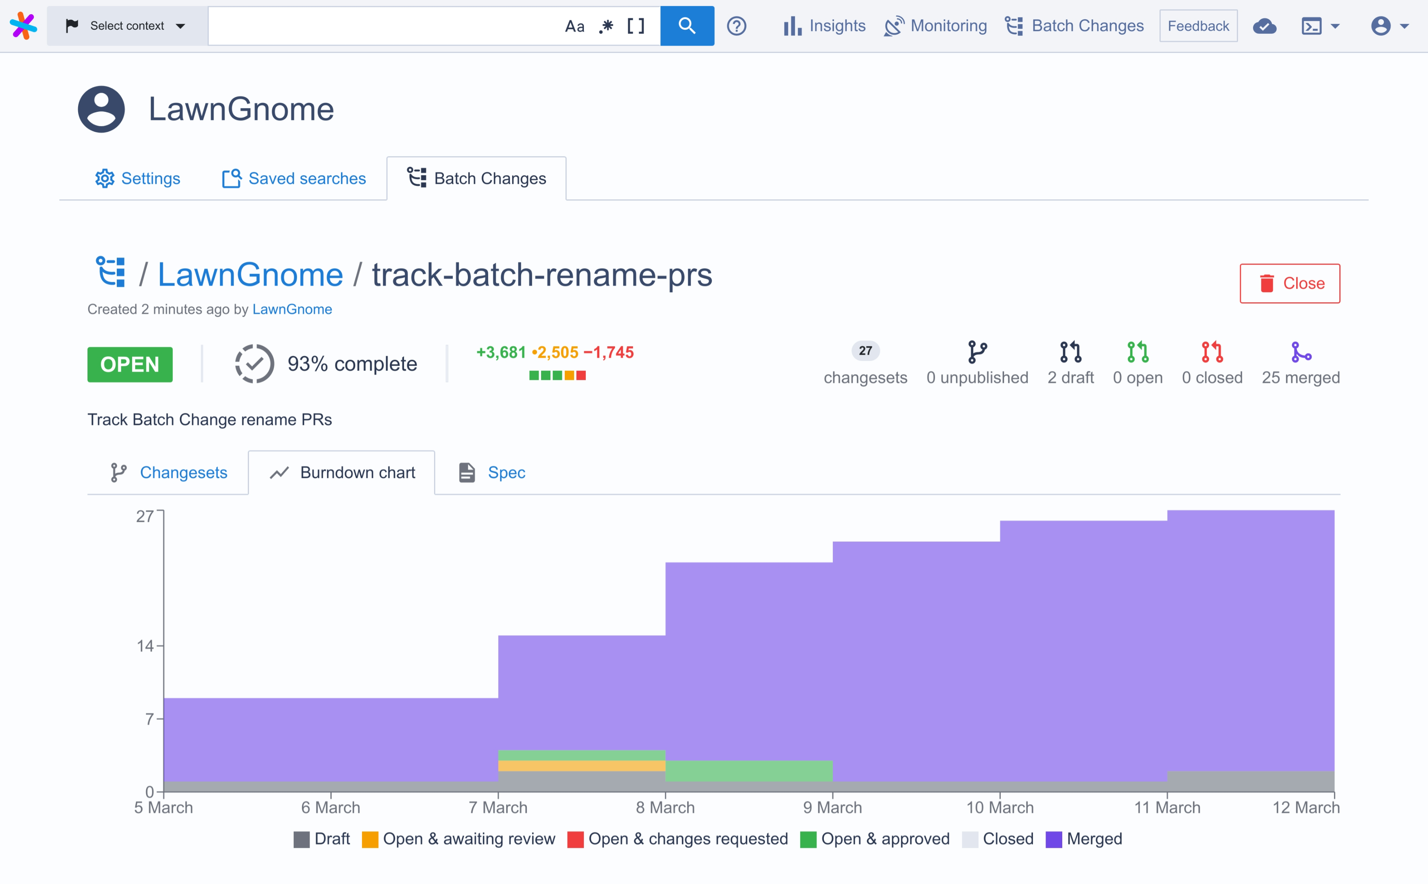1428x884 pixels.
Task: Click the cloud status icon
Action: [x=1264, y=26]
